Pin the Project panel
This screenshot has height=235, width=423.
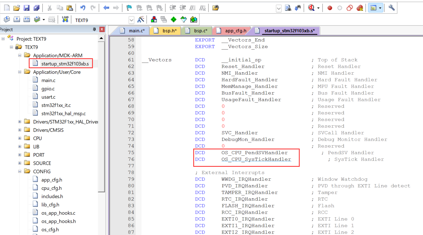(94, 29)
